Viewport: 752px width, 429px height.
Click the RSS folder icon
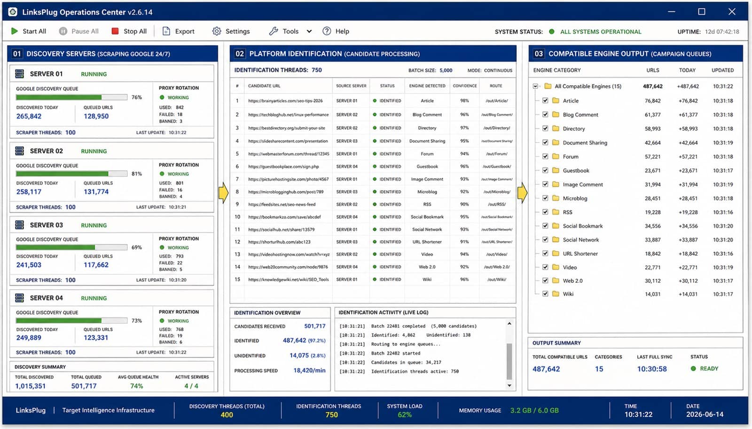(556, 212)
